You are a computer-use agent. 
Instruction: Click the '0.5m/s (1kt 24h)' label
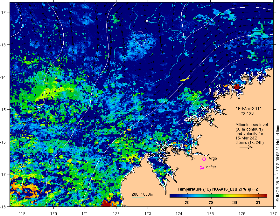(x=249, y=143)
